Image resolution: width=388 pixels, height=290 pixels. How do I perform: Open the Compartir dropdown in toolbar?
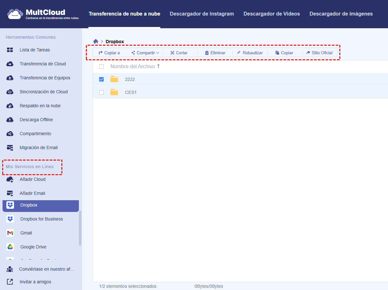[x=145, y=53]
